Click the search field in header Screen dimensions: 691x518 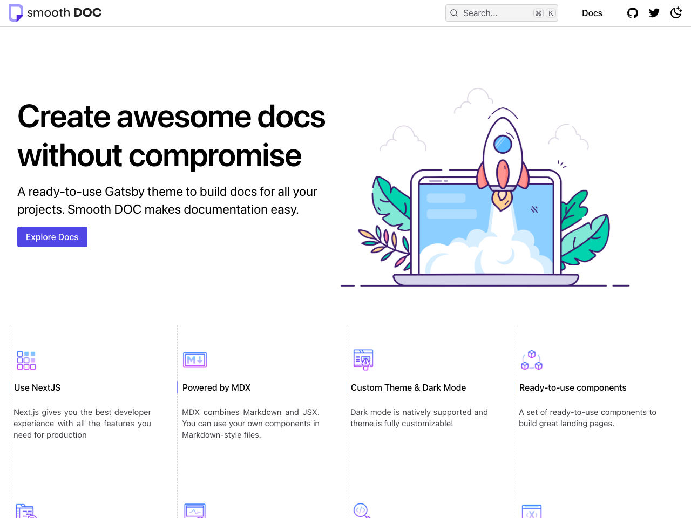501,13
